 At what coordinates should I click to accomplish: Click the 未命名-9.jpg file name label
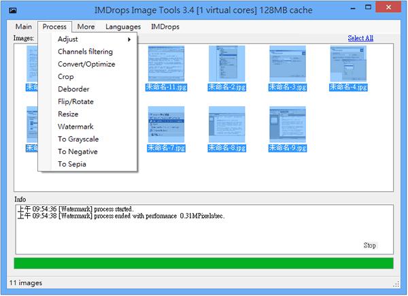[x=288, y=148]
